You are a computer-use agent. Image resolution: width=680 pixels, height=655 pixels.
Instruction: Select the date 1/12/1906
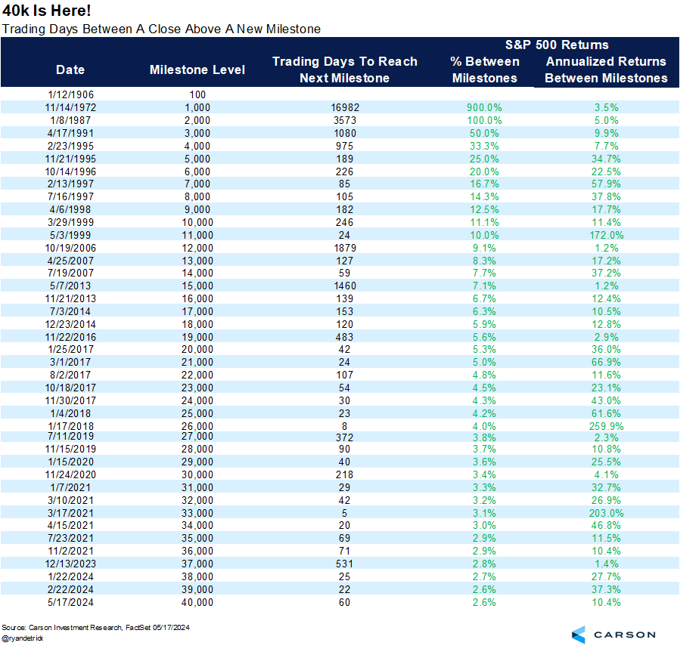tap(70, 94)
